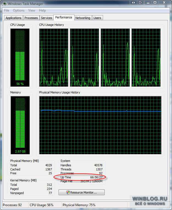
Task: Click the second CPU usage history graph
Action: click(x=84, y=58)
